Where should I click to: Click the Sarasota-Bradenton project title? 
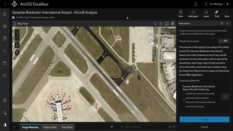point(55,12)
